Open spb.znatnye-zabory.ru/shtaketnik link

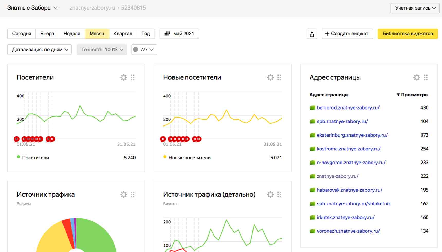354,204
